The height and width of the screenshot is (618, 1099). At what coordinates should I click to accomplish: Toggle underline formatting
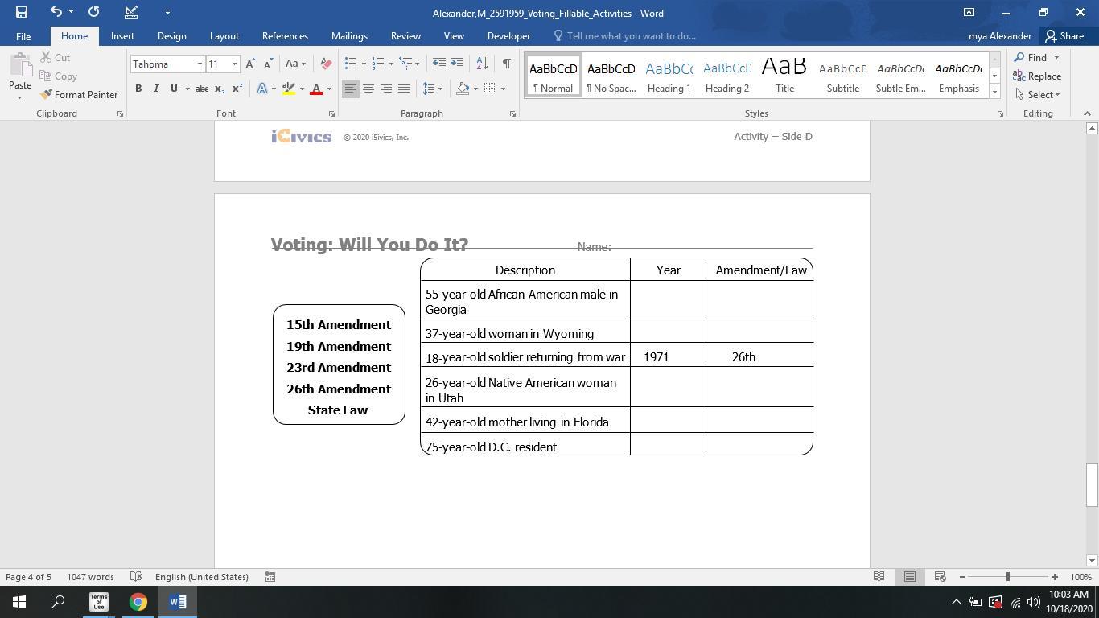coord(174,89)
